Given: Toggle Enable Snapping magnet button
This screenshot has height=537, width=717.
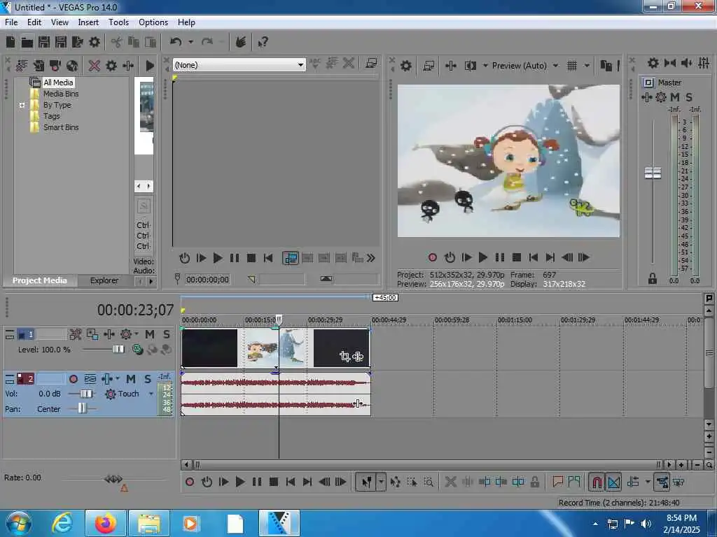Looking at the screenshot, I should point(597,482).
